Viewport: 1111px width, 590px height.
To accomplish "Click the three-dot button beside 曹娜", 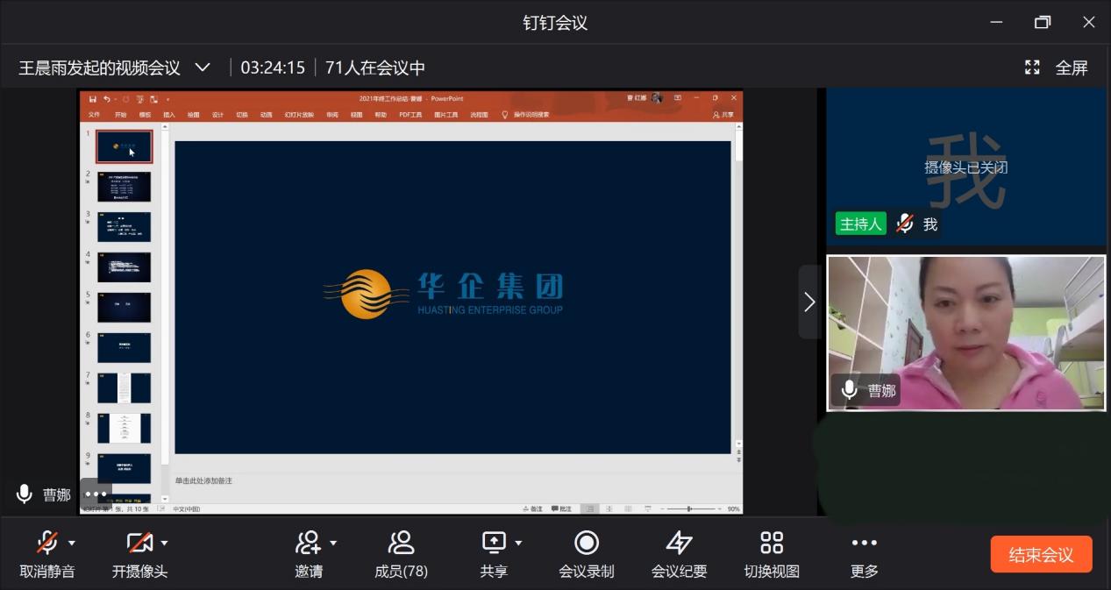I will 96,494.
